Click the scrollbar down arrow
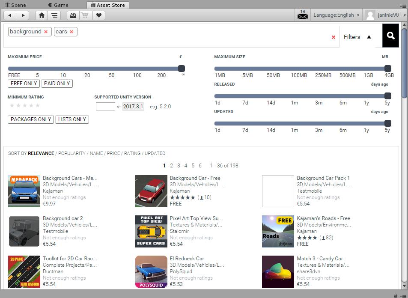Image resolution: width=408 pixels, height=298 pixels. [404, 286]
